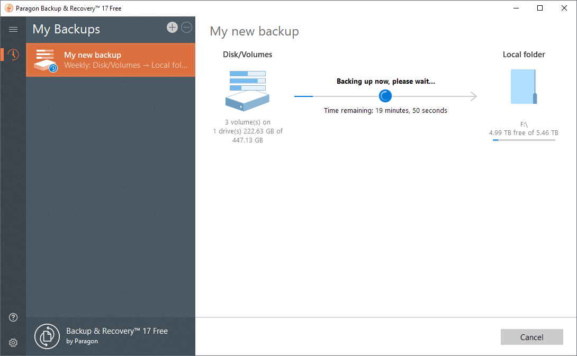Image resolution: width=577 pixels, height=356 pixels.
Task: Select the backup history clock icon
Action: [x=13, y=55]
